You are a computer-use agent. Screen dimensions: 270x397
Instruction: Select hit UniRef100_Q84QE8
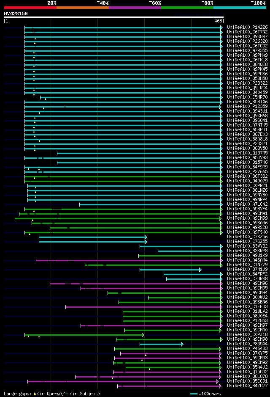click(x=247, y=65)
